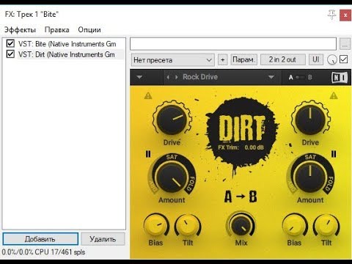The height and width of the screenshot is (264, 352).
Task: Open the Опции menu
Action: 89,30
